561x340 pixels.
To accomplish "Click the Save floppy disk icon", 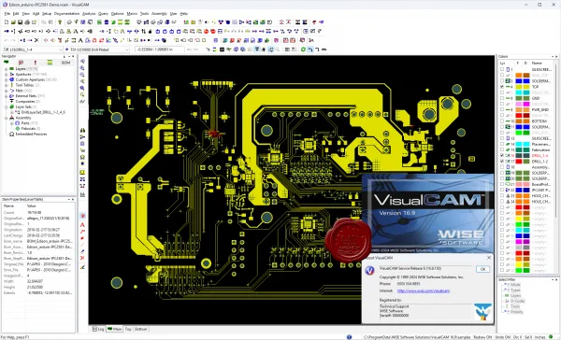I will click(20, 22).
